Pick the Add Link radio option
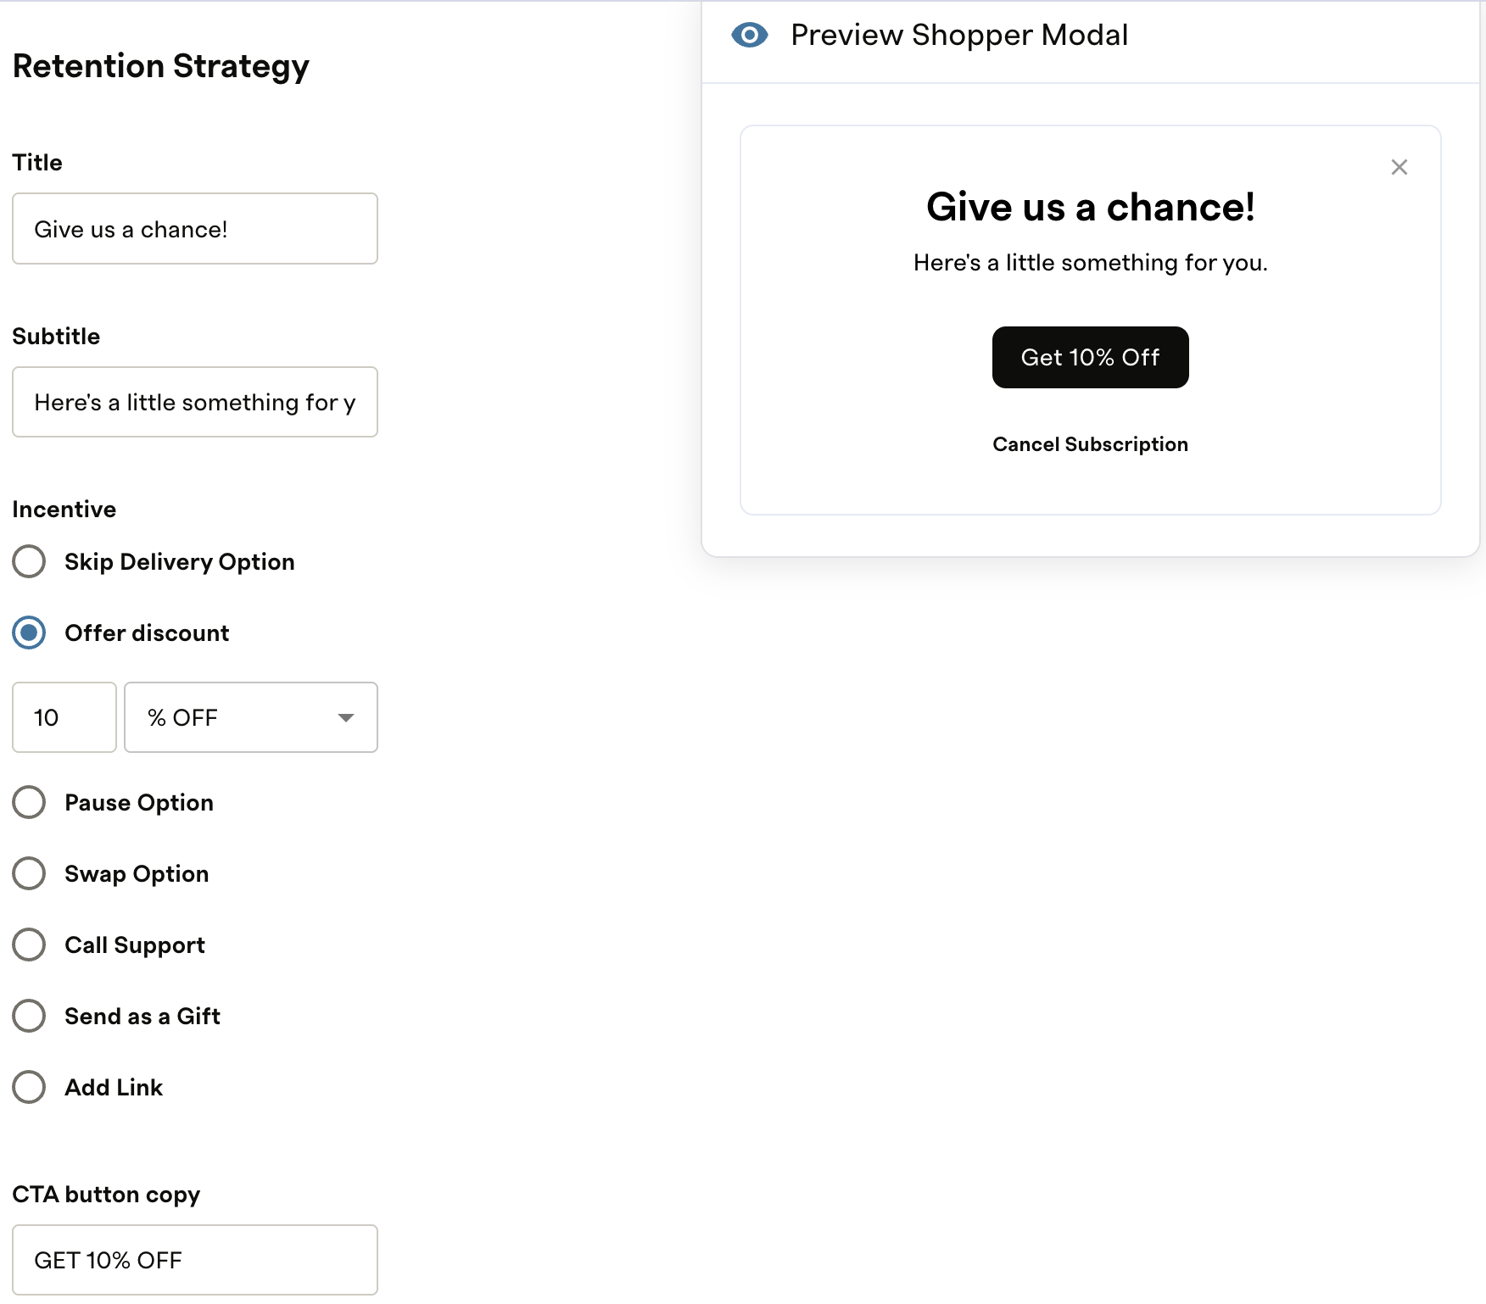1486x1304 pixels. (x=29, y=1087)
